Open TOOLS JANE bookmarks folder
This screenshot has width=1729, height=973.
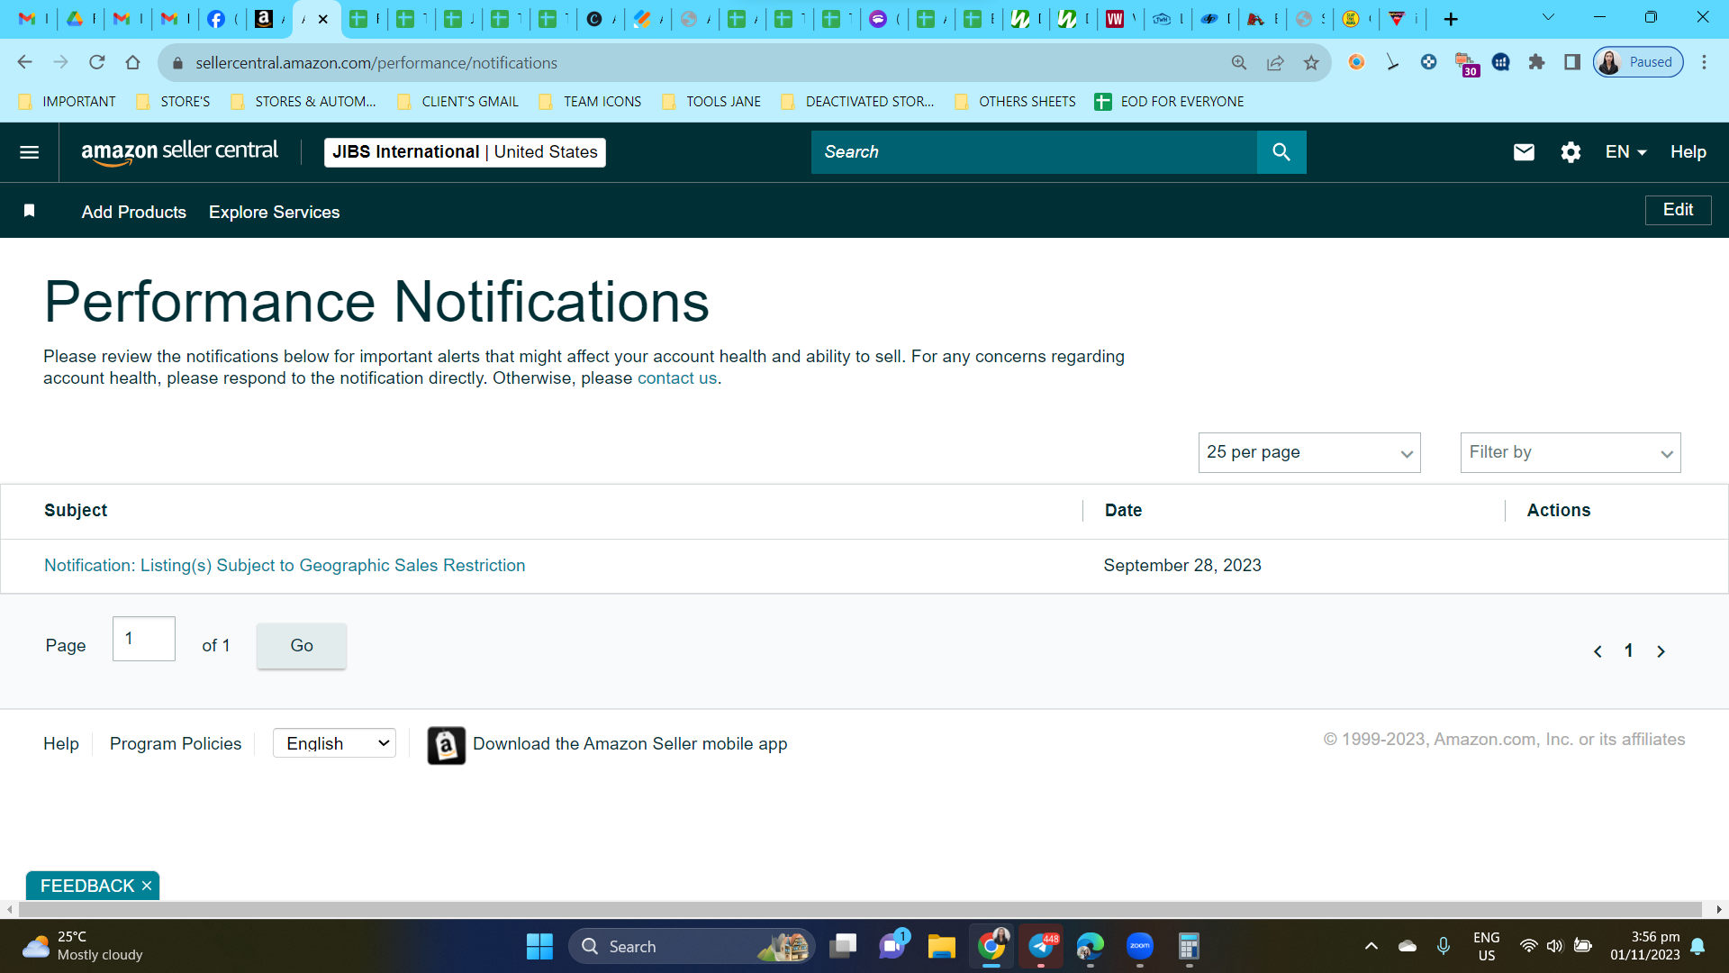[711, 102]
